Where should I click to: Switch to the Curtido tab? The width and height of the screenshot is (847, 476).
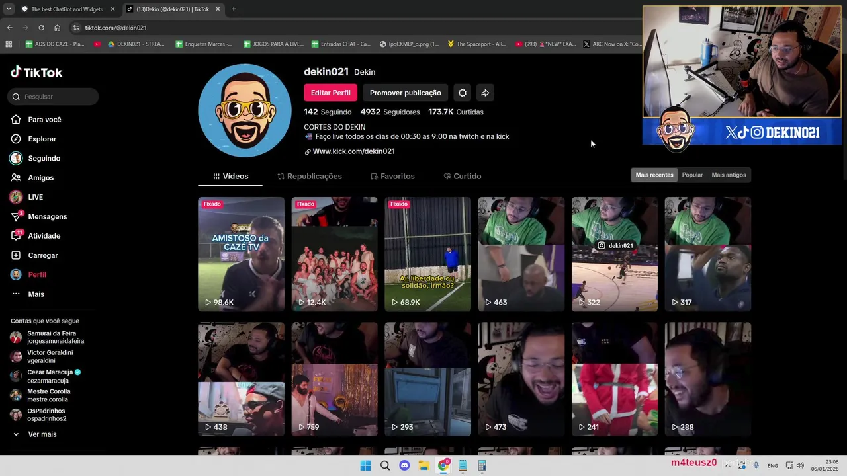[462, 177]
